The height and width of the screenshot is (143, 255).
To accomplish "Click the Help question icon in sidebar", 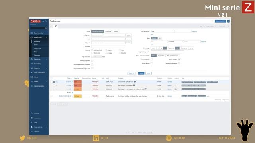I will pos(32,122).
